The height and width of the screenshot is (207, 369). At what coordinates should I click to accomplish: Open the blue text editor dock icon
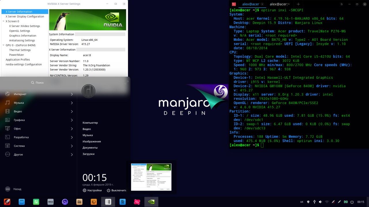[123, 202]
